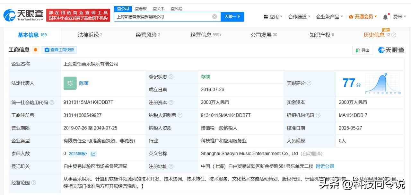Select the 查公司 search tab

(123, 9)
